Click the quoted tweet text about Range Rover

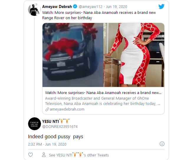(x=99, y=15)
